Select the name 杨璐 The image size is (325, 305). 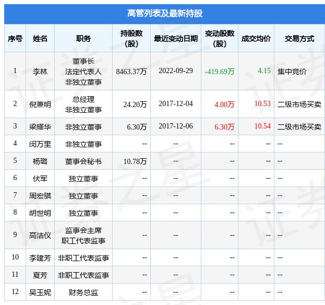tap(40, 161)
